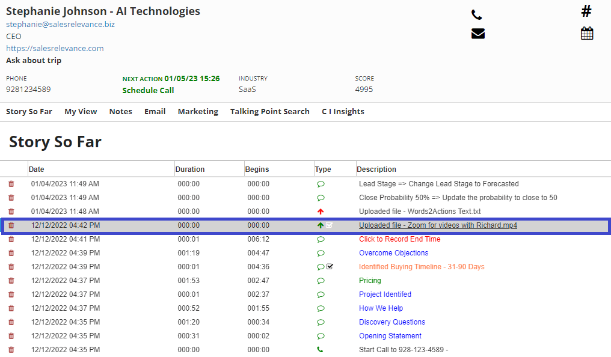Click begins time 006:12
The height and width of the screenshot is (357, 611).
coord(259,239)
